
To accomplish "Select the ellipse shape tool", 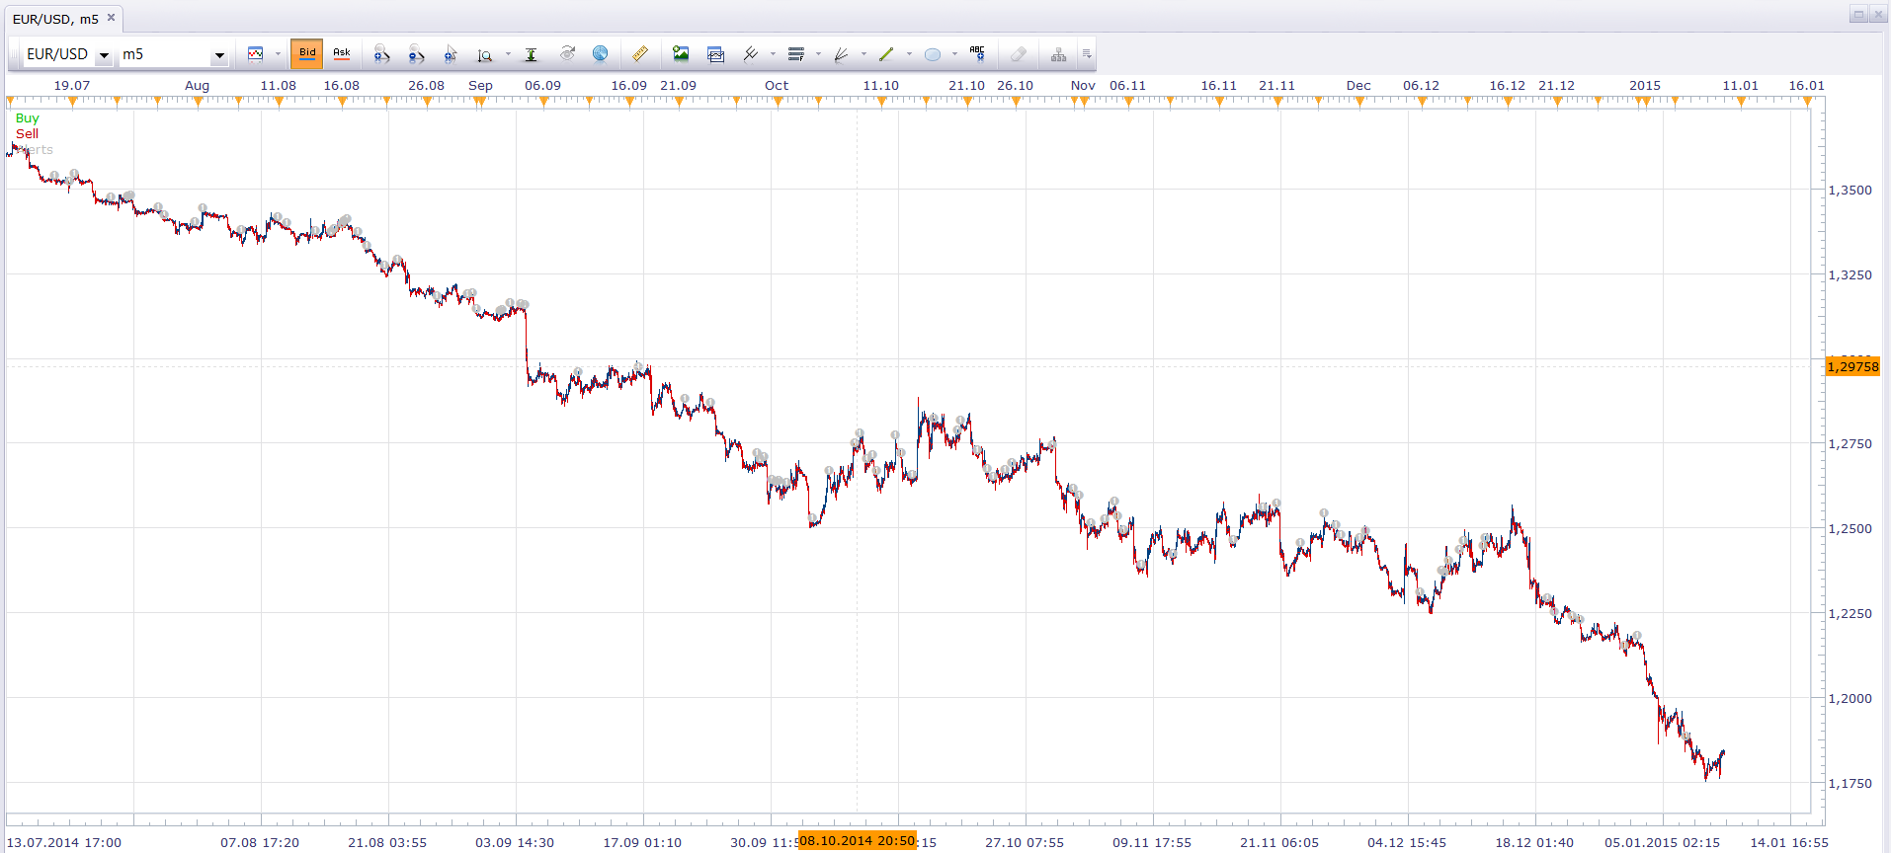I will pos(932,54).
